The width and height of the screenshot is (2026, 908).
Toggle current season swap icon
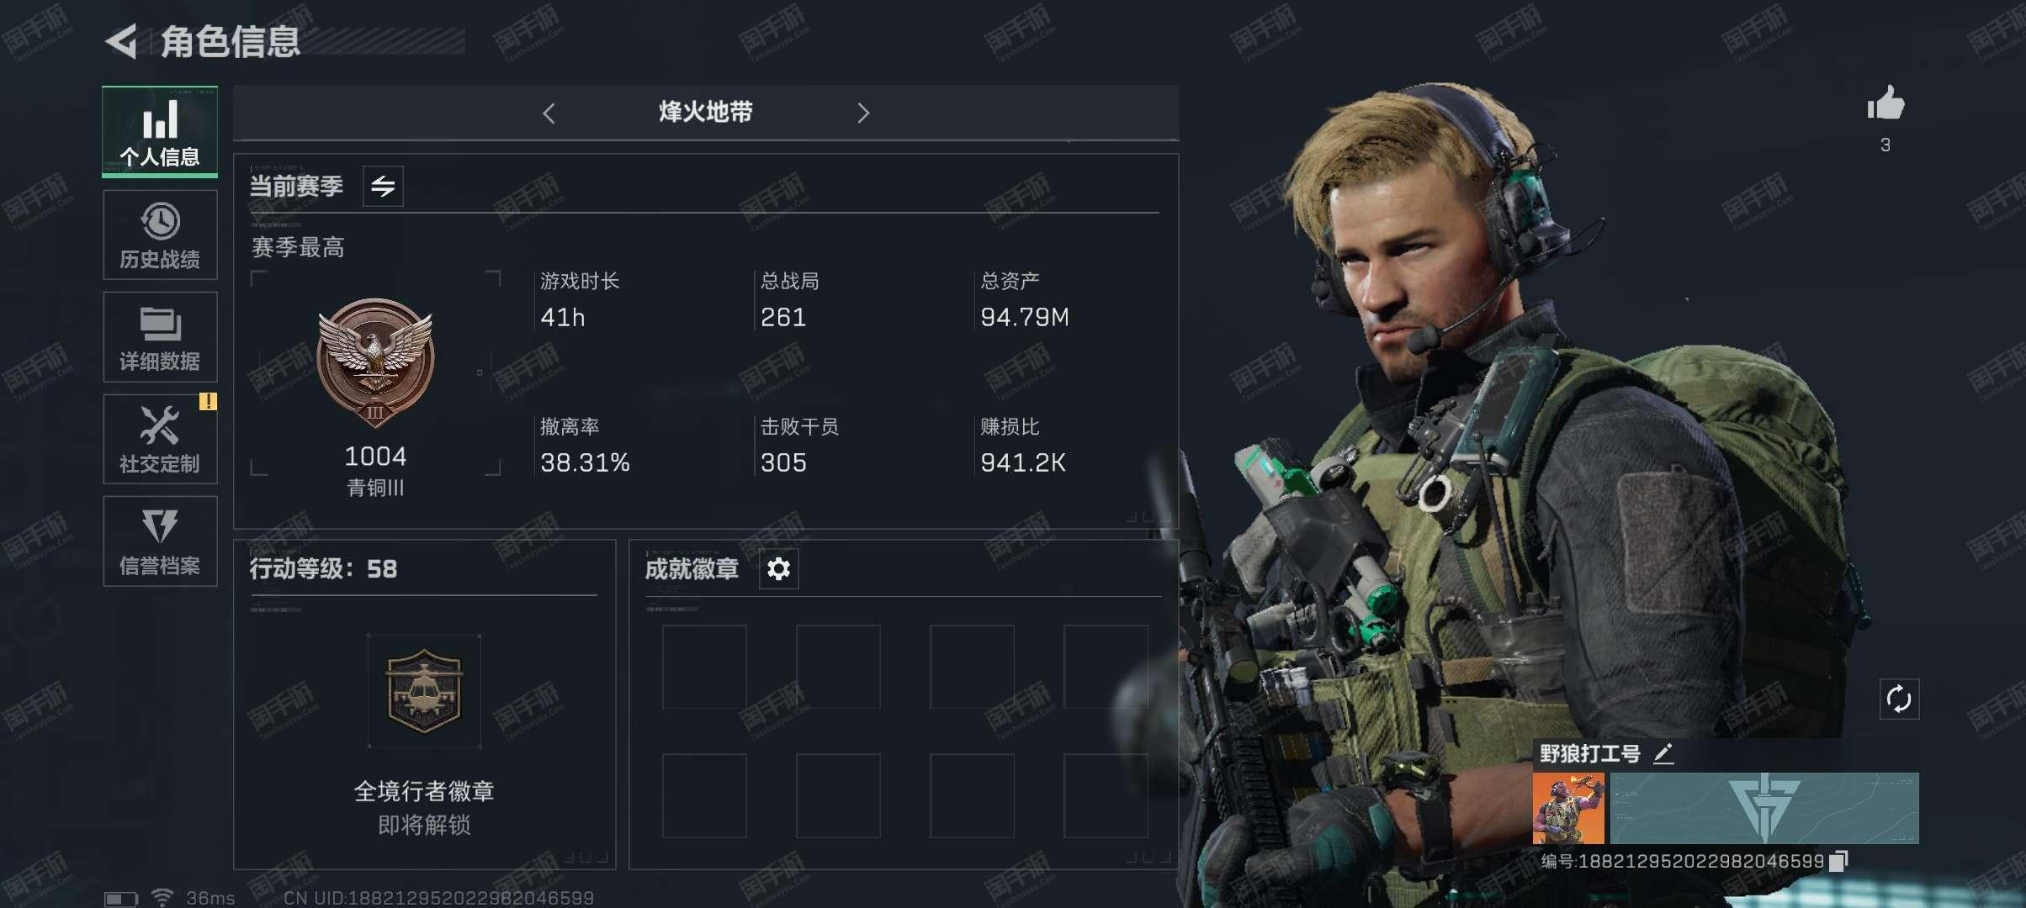click(x=383, y=186)
